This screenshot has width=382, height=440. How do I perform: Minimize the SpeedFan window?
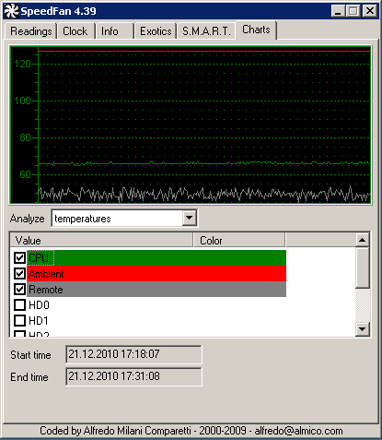coord(338,11)
